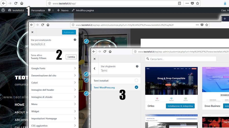Click the reader view icon in top address bar
This screenshot has width=229, height=128.
(180, 4)
